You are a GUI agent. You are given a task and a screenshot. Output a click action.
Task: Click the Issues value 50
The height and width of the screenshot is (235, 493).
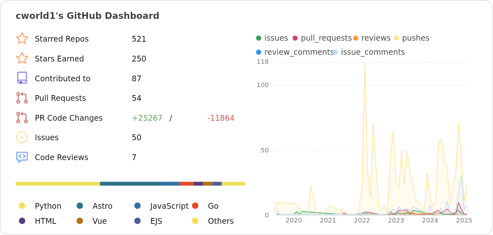pyautogui.click(x=137, y=138)
